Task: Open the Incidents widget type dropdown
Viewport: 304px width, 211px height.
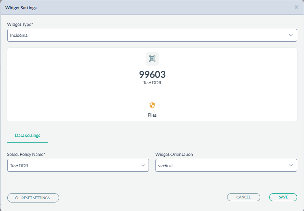Action: click(146, 35)
